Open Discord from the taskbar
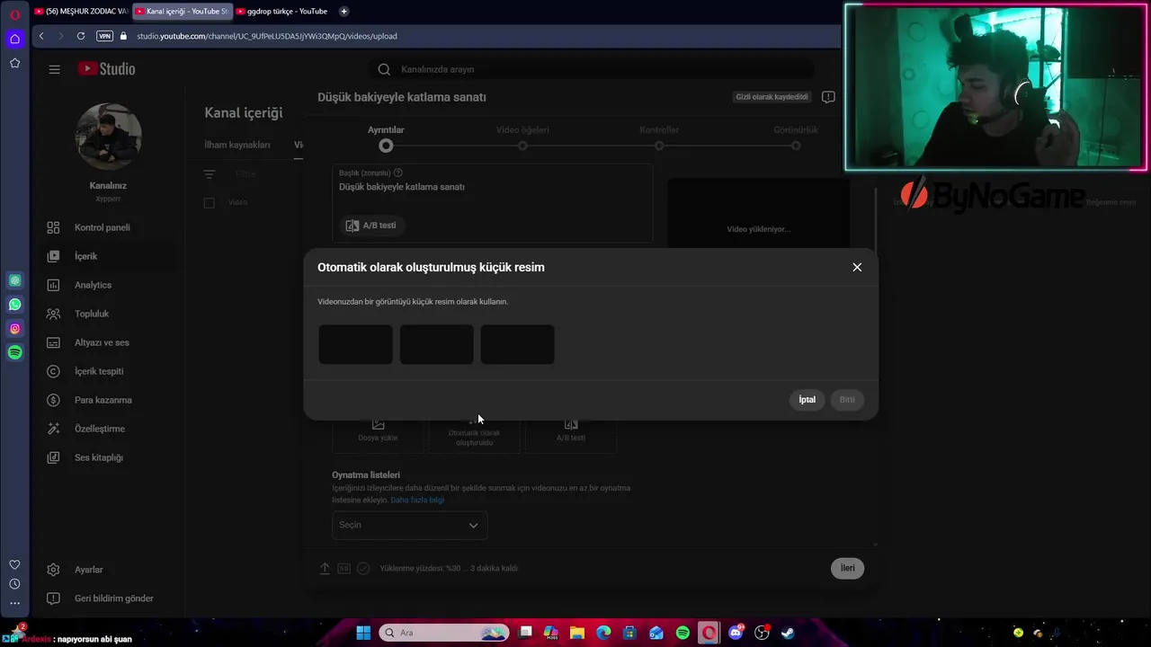Screen dimensions: 1151x647 pyautogui.click(x=736, y=633)
